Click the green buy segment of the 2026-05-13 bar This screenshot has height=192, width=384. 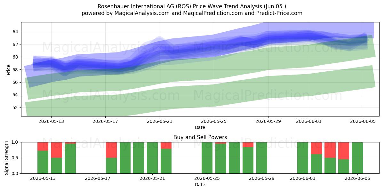(43, 162)
